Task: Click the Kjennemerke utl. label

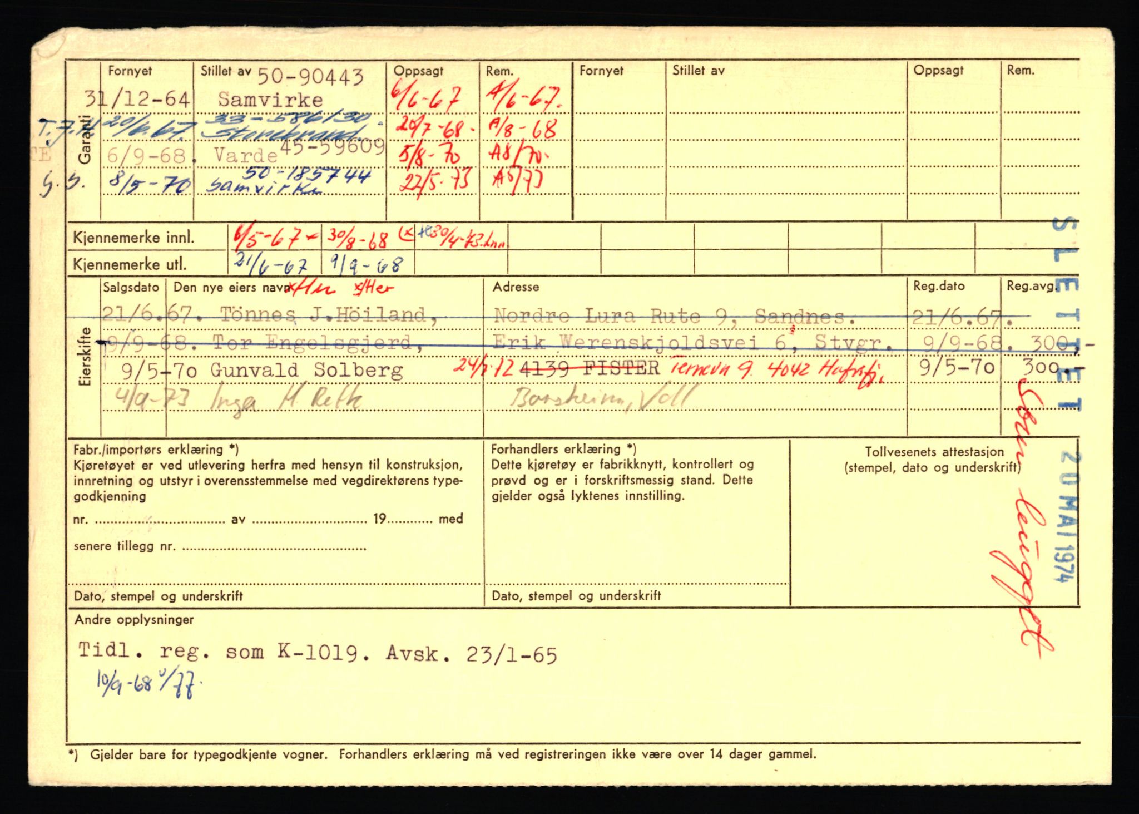Action: [130, 265]
